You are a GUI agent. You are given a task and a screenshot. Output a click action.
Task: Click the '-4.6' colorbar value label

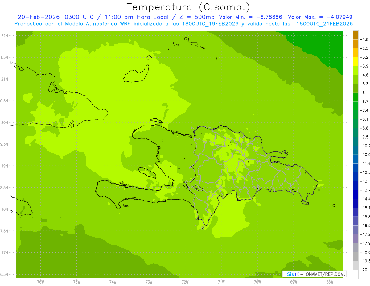[364, 75]
